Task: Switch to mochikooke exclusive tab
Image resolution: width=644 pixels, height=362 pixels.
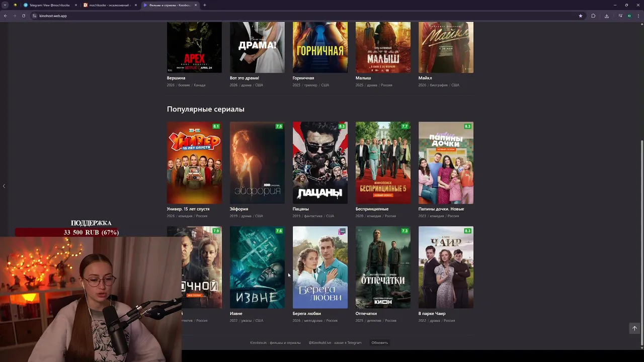Action: click(x=110, y=5)
